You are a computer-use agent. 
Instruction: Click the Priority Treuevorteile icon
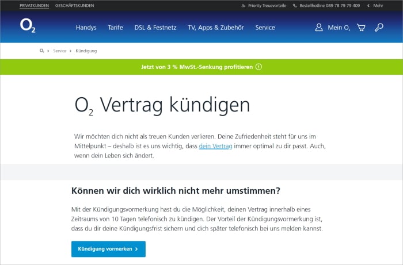pos(243,6)
